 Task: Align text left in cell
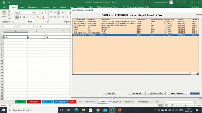(51, 17)
